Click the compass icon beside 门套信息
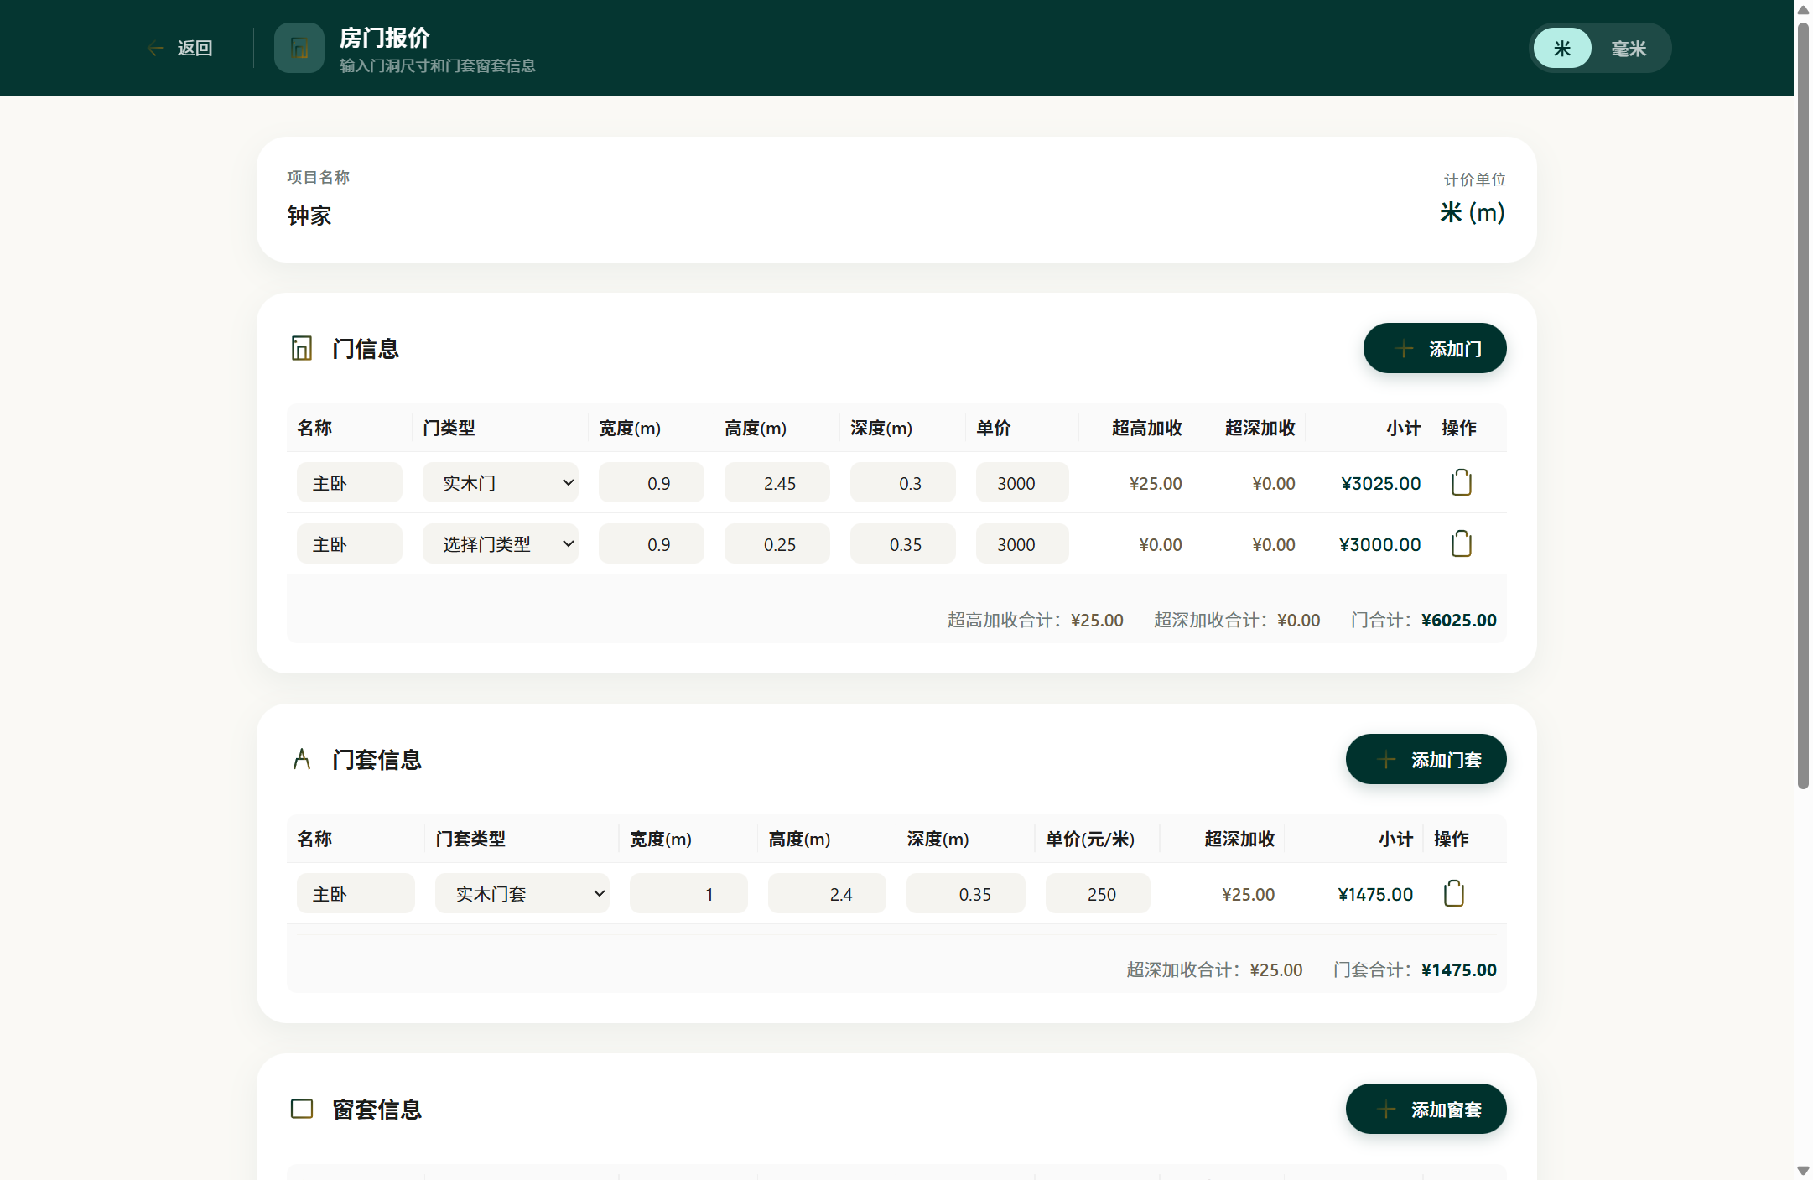The image size is (1813, 1180). pyautogui.click(x=302, y=759)
